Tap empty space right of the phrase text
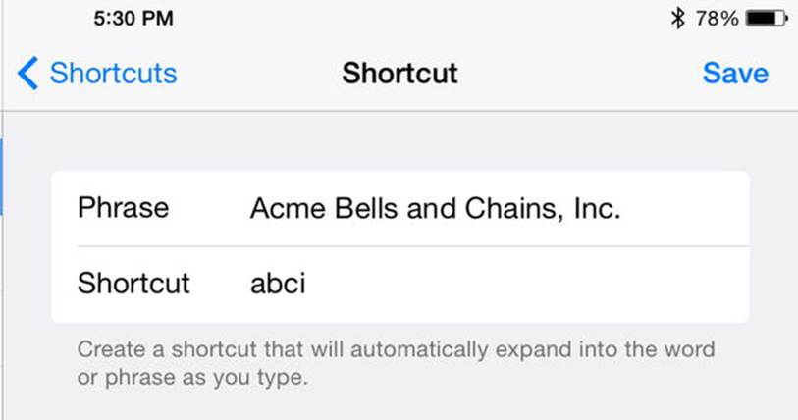Viewport: 798px width, 420px height. (x=684, y=209)
